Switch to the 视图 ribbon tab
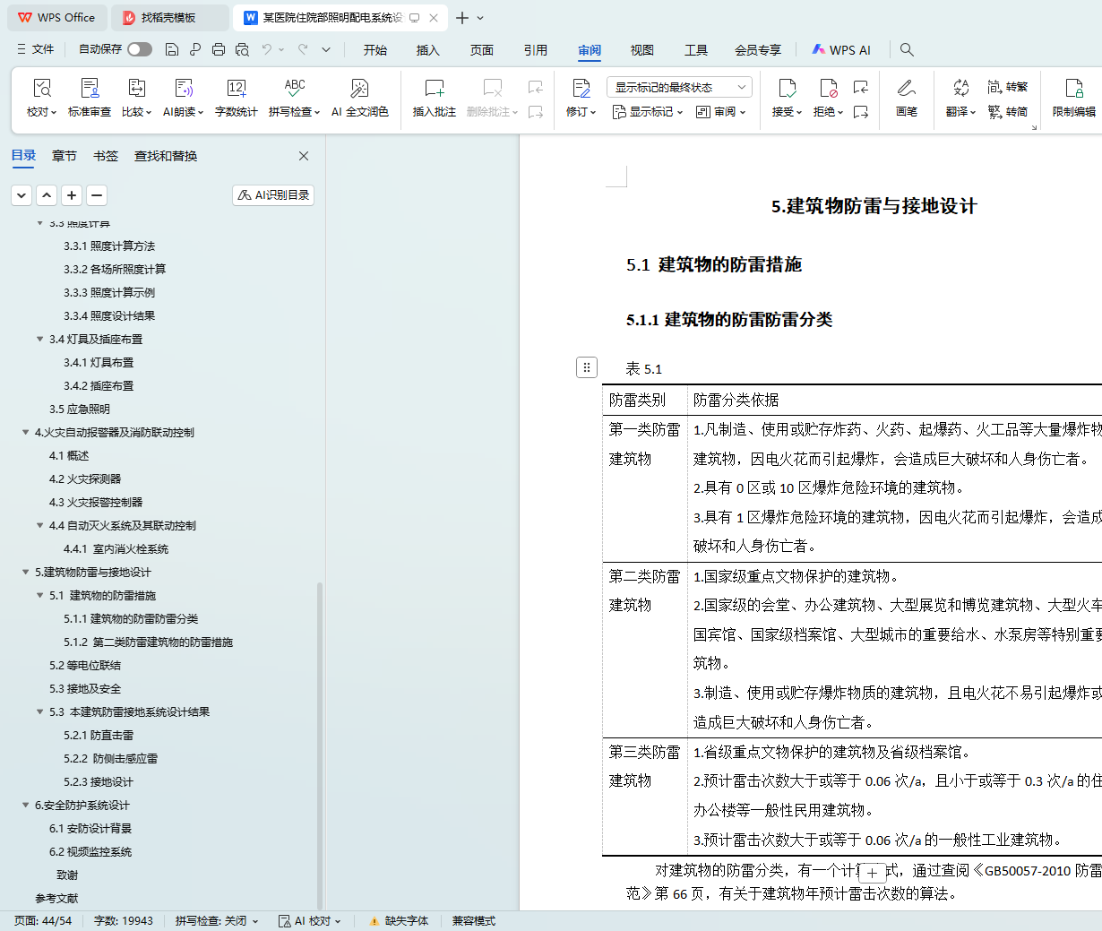The image size is (1102, 931). [641, 50]
